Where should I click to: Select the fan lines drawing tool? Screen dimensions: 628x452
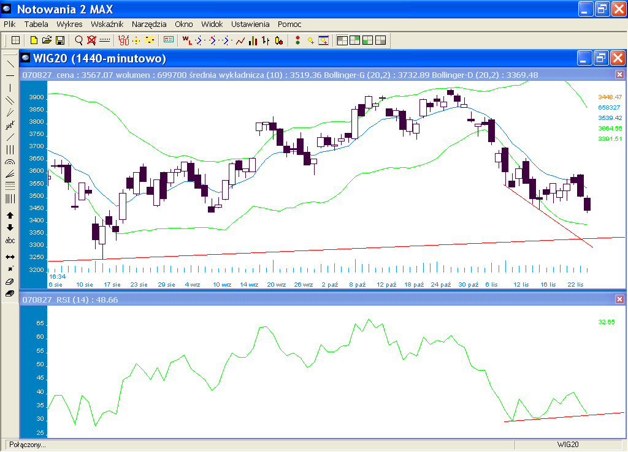point(10,174)
